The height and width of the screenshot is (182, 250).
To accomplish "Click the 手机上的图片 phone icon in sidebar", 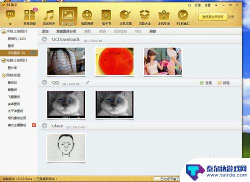I will coord(3,31).
